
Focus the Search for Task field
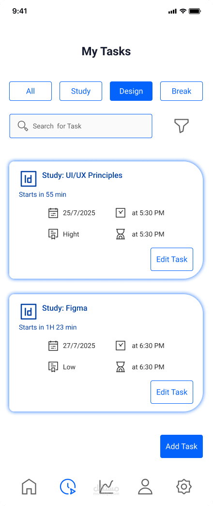pos(81,126)
